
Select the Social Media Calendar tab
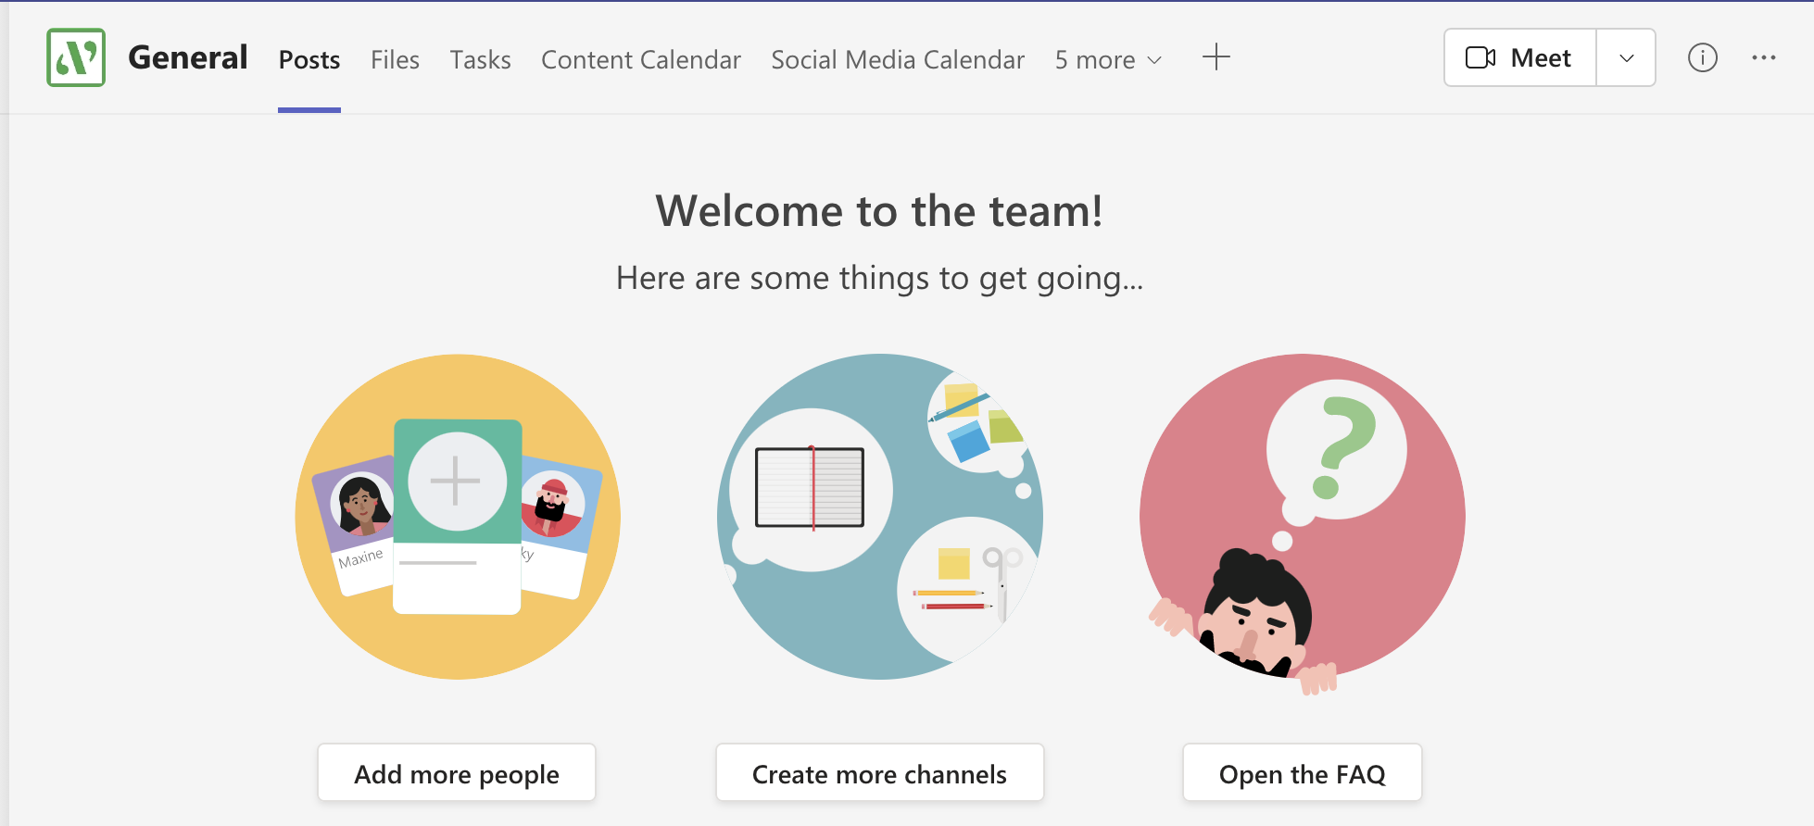tap(898, 59)
